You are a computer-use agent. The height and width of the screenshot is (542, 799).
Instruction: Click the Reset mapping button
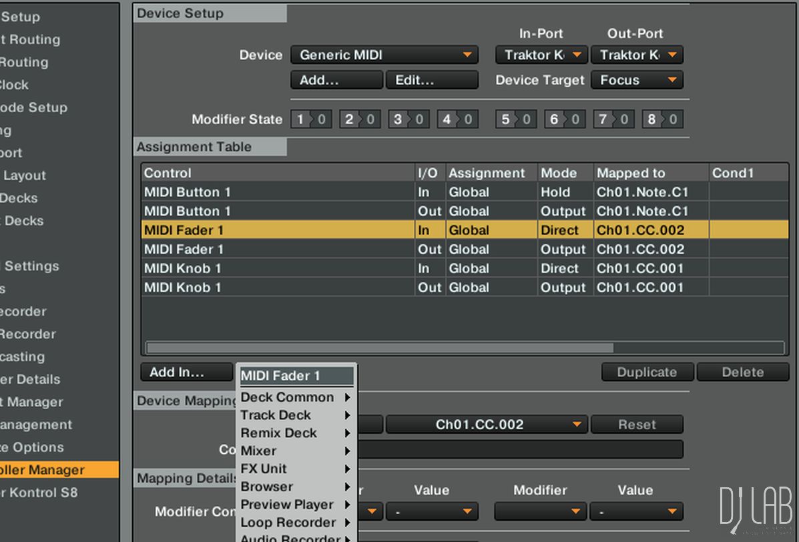pyautogui.click(x=637, y=425)
